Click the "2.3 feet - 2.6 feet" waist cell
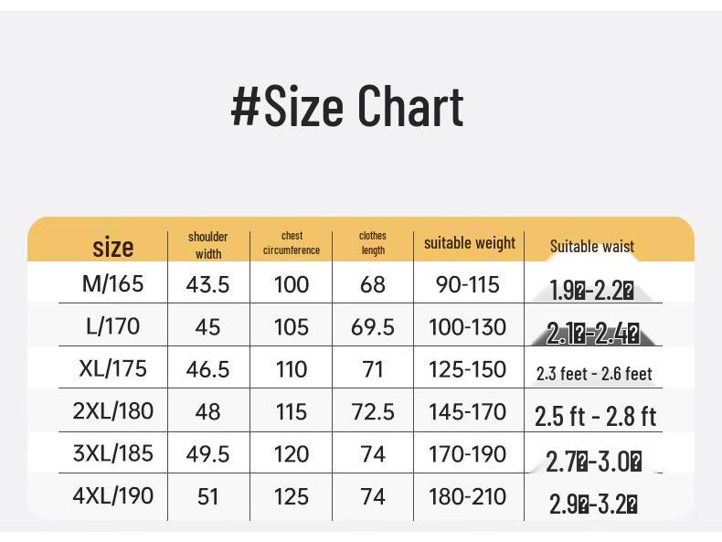 coord(594,373)
